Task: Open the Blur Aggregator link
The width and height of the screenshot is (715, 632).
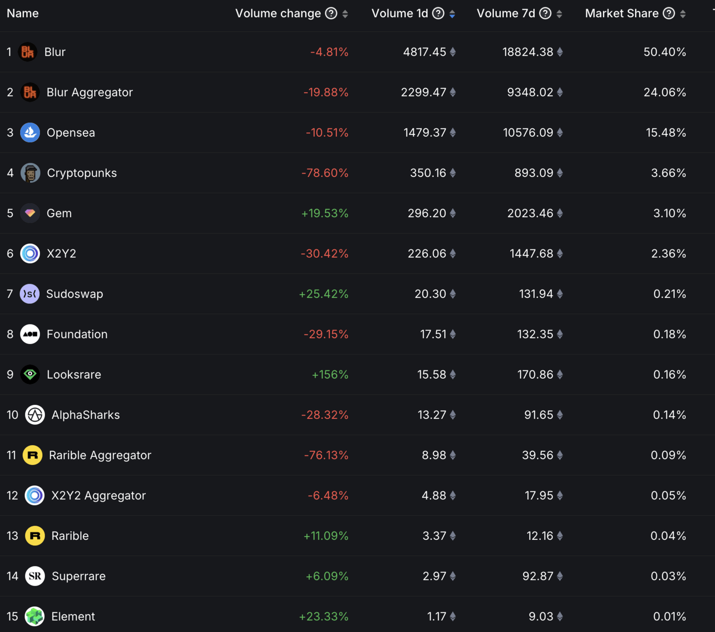Action: (x=89, y=92)
